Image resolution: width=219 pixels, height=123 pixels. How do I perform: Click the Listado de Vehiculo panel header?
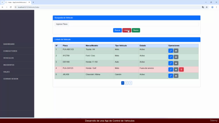click(127, 40)
